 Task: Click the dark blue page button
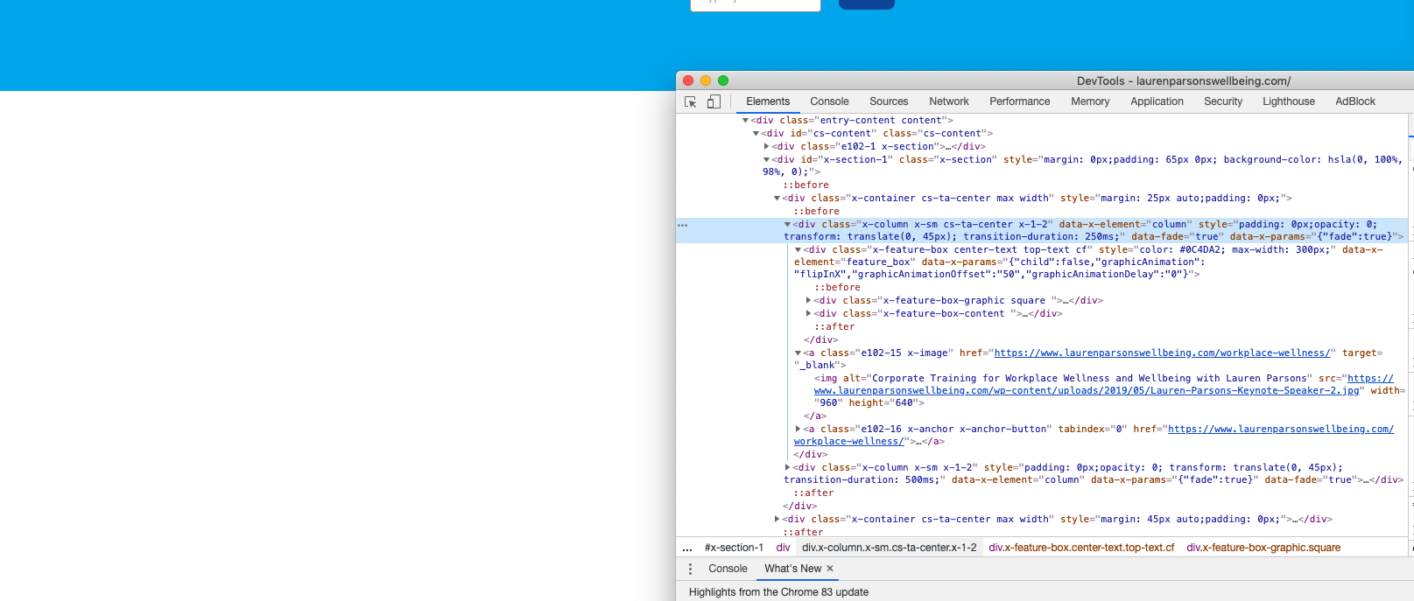(x=867, y=4)
